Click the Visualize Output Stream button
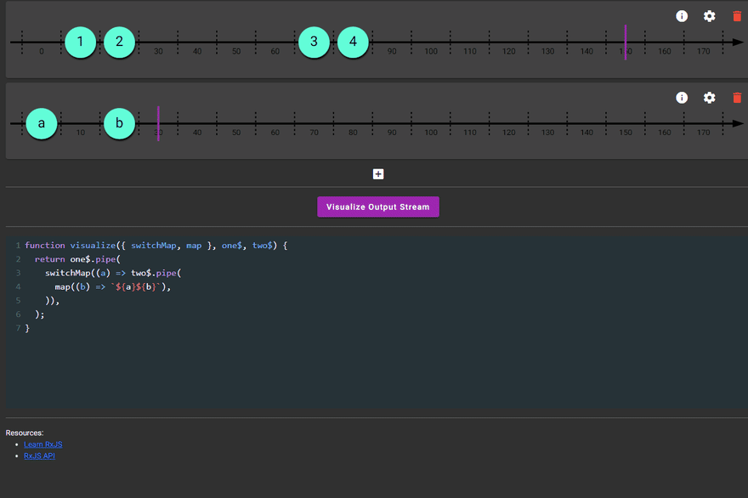748x498 pixels. (377, 207)
